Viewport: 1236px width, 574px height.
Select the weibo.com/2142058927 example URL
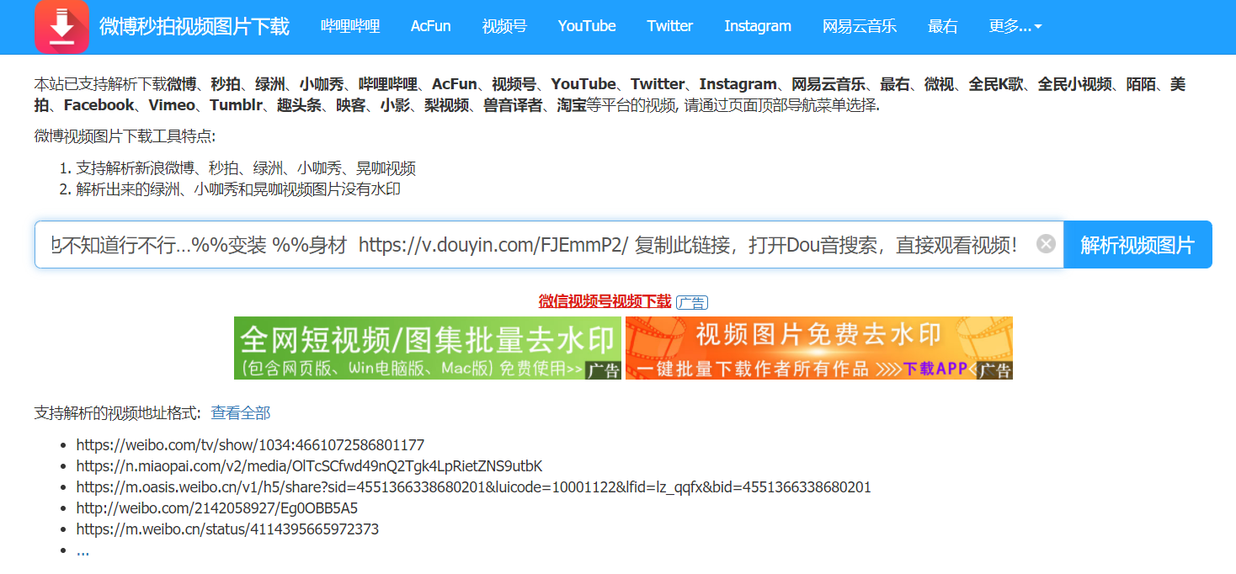pyautogui.click(x=217, y=508)
